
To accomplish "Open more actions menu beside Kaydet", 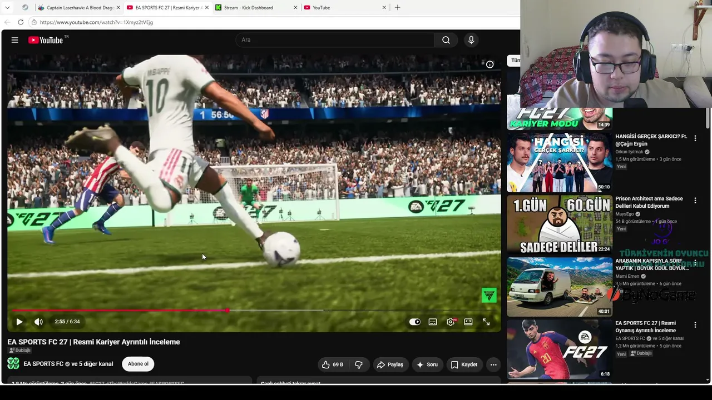I will [x=493, y=364].
